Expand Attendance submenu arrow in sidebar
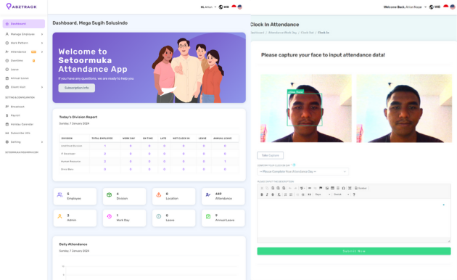This screenshot has height=280, width=457. pyautogui.click(x=42, y=52)
